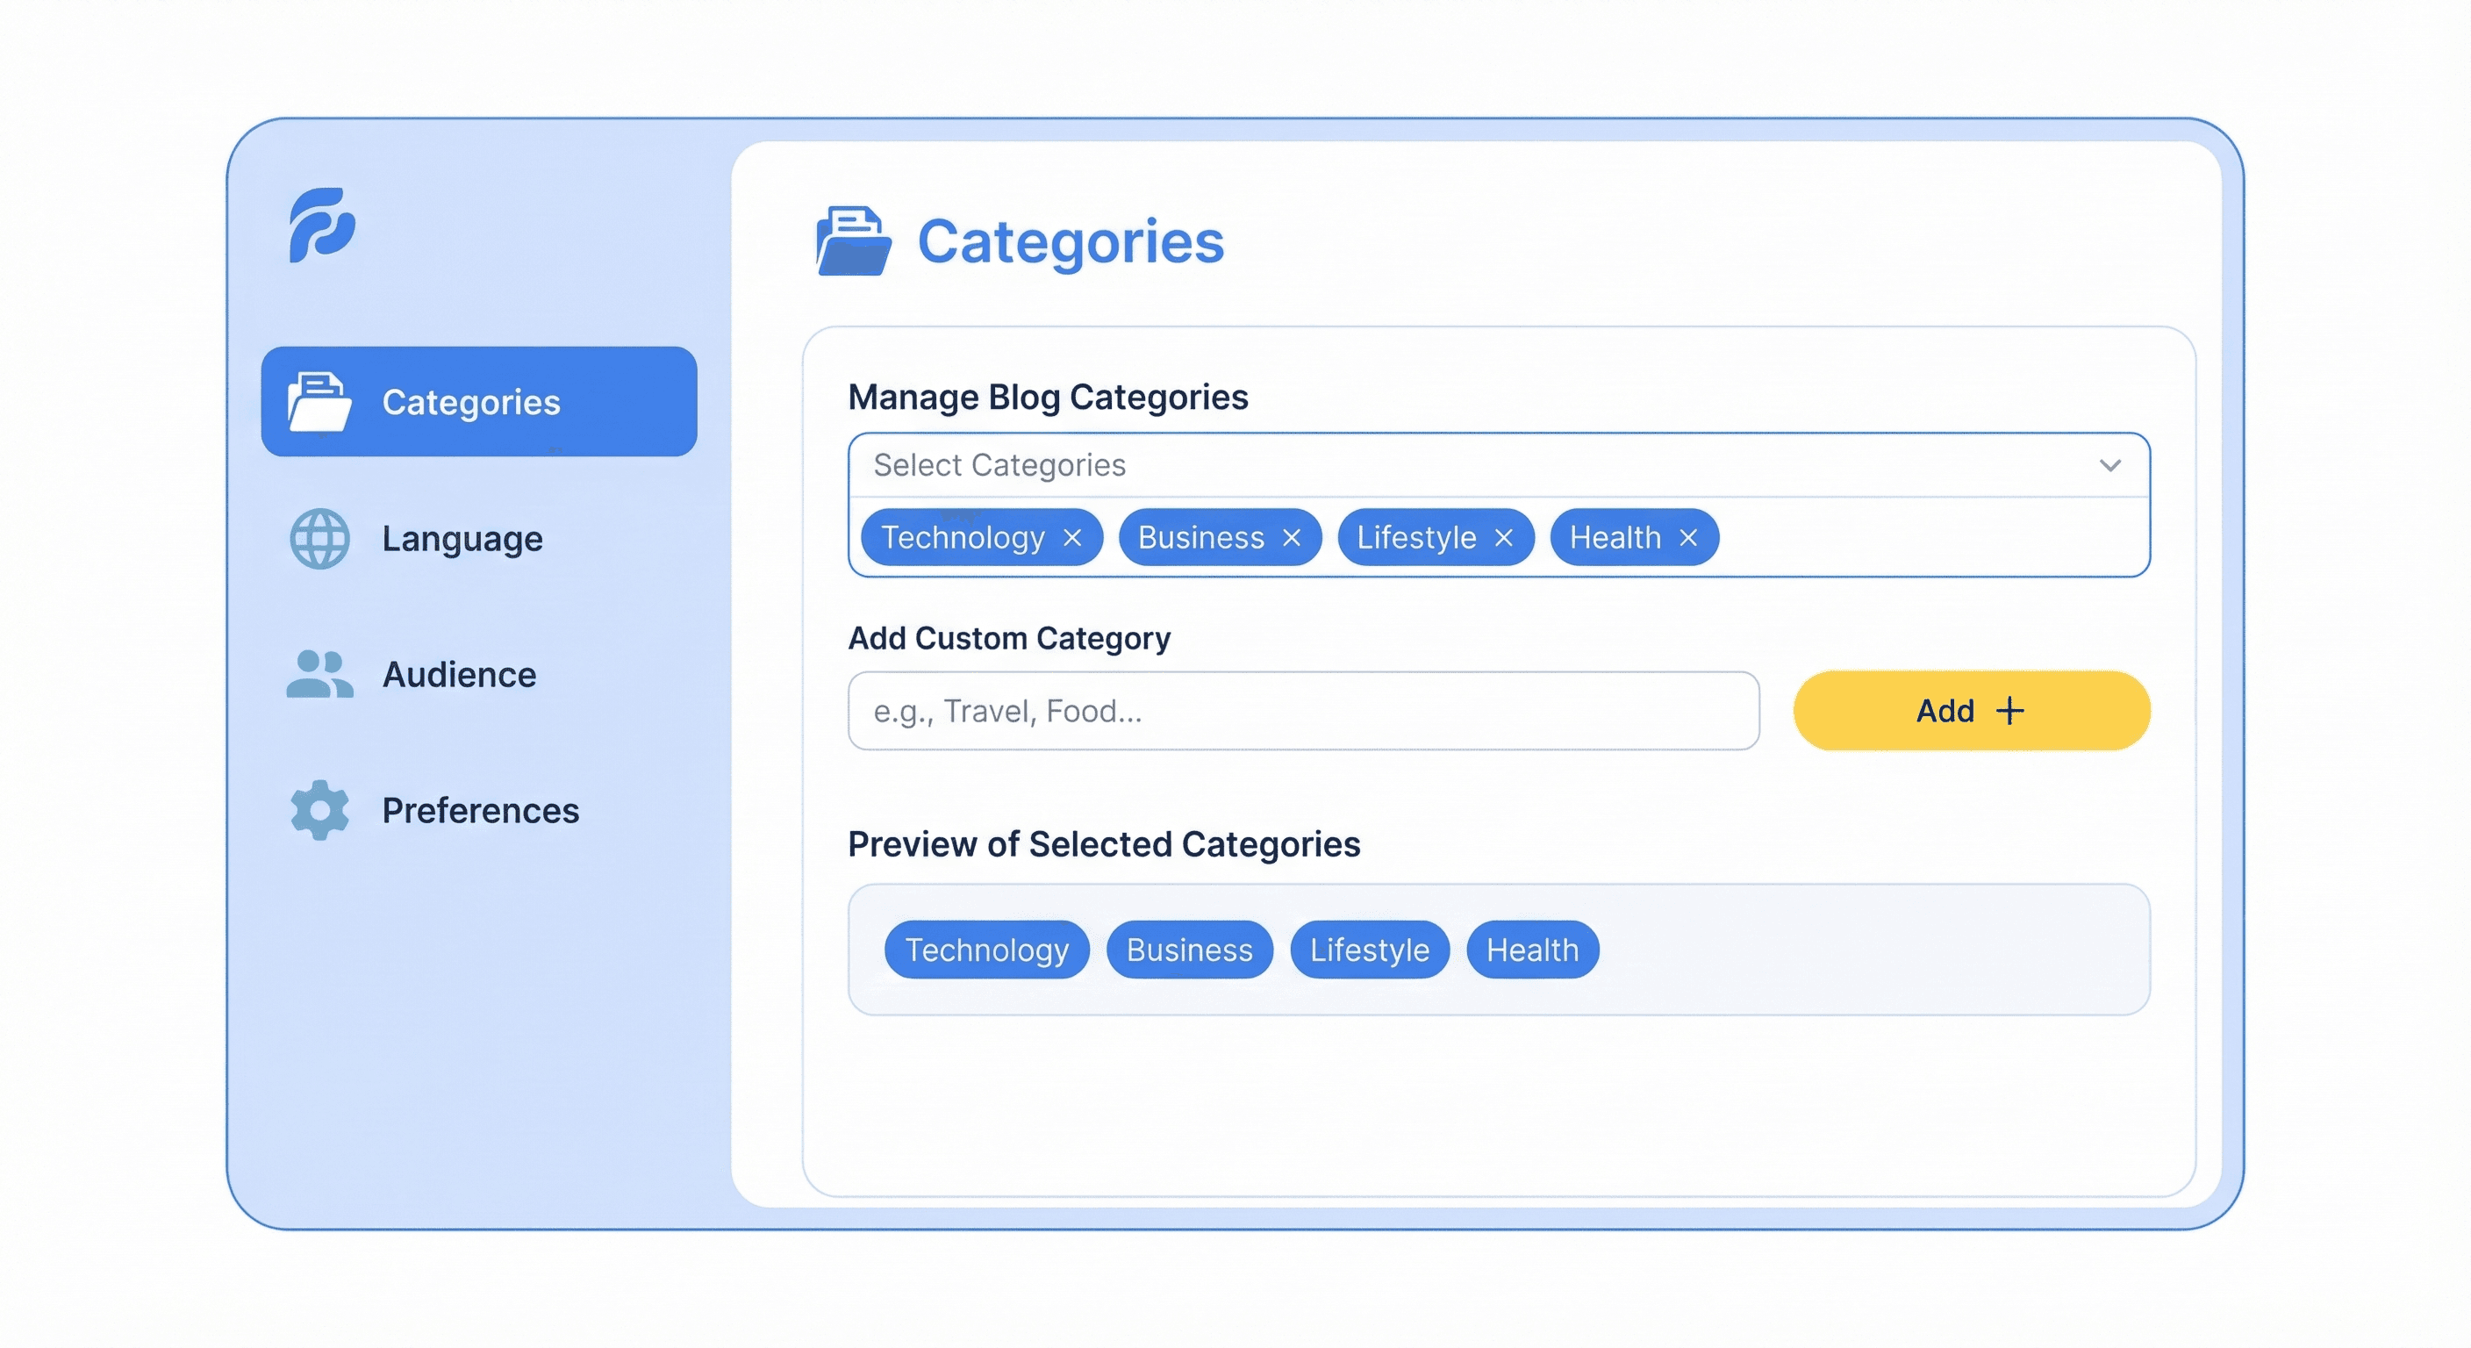The height and width of the screenshot is (1348, 2471).
Task: Remove the Business category chip
Action: (1291, 537)
